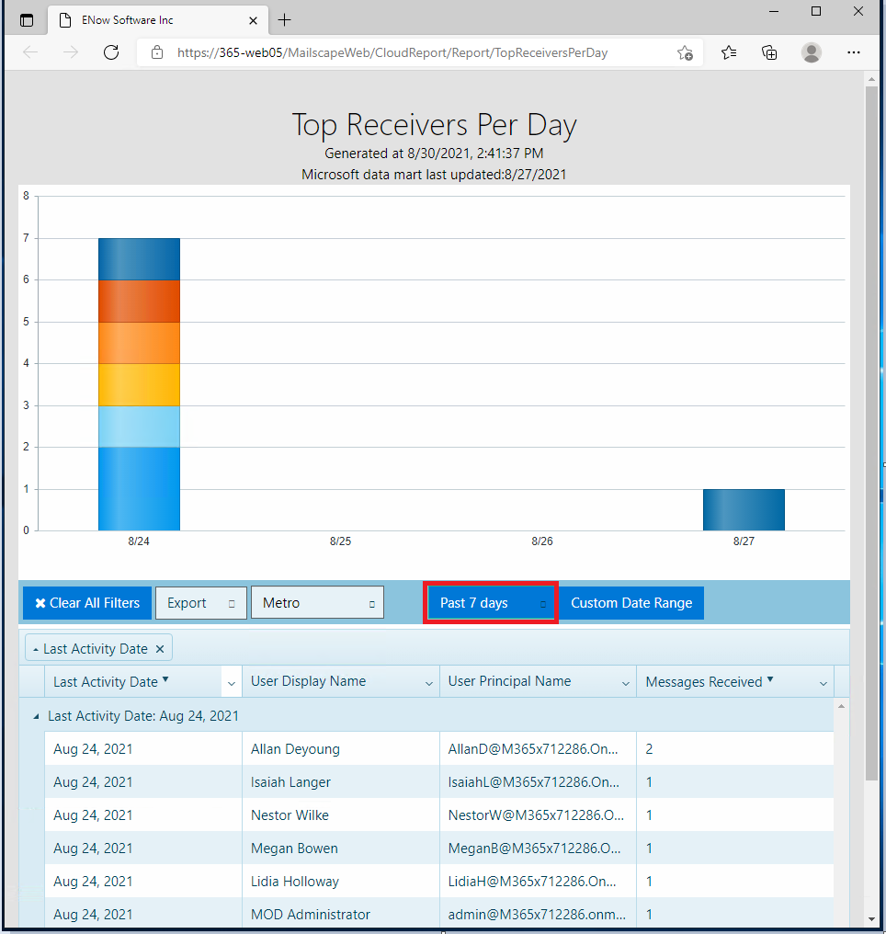This screenshot has width=886, height=934.
Task: Click the dark blue 8/24 top bar segment
Action: tap(140, 259)
